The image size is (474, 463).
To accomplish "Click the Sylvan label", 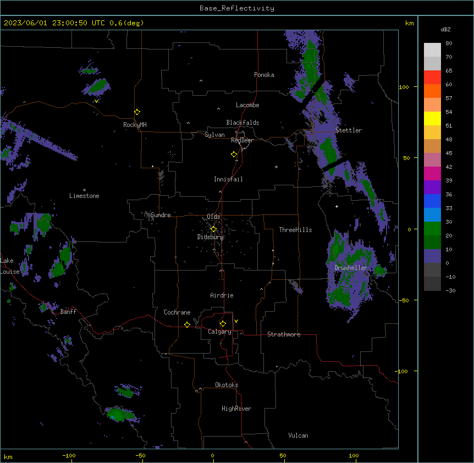I will (214, 135).
